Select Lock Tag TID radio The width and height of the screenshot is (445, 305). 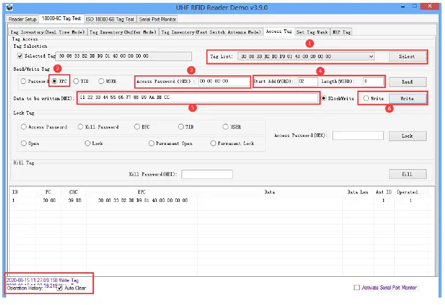[x=181, y=127]
